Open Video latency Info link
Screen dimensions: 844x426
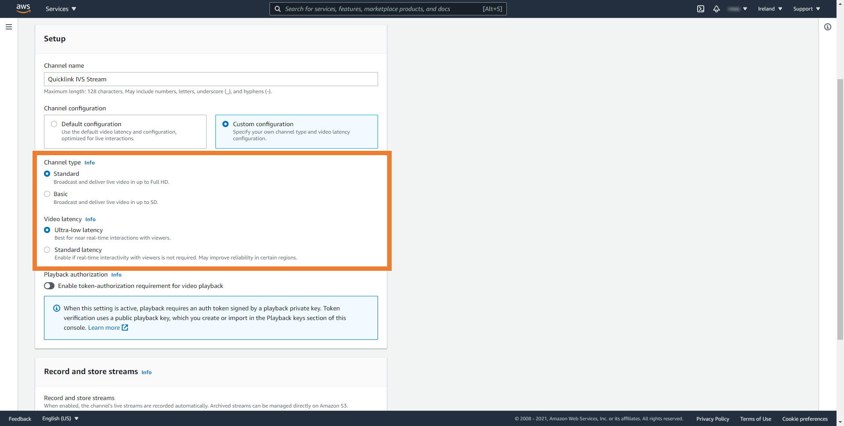tap(91, 219)
